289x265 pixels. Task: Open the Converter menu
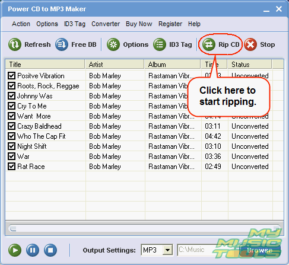coord(106,24)
